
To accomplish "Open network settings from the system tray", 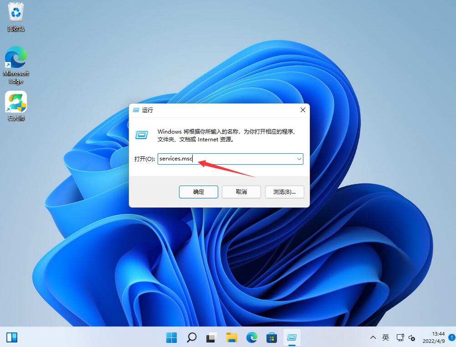I will [400, 337].
